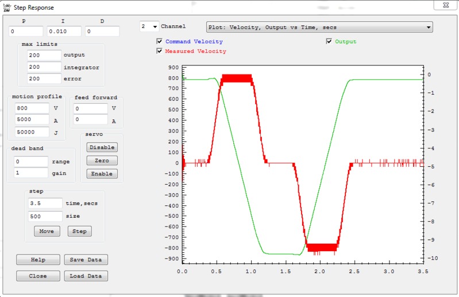Click the Save Data button
Screen dimensions: 459x297
(85, 260)
